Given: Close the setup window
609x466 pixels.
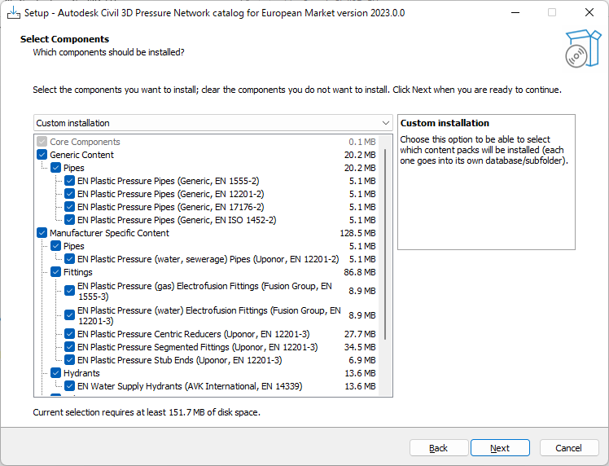Looking at the screenshot, I should click(589, 12).
